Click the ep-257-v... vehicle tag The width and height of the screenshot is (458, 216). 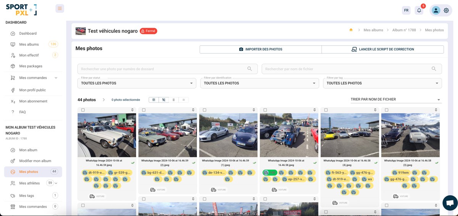coord(294,179)
